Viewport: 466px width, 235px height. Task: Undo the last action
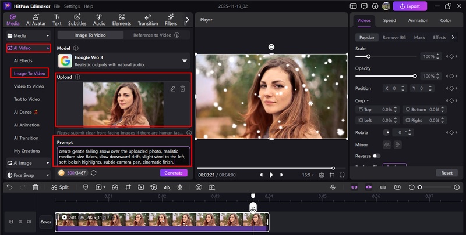point(9,187)
